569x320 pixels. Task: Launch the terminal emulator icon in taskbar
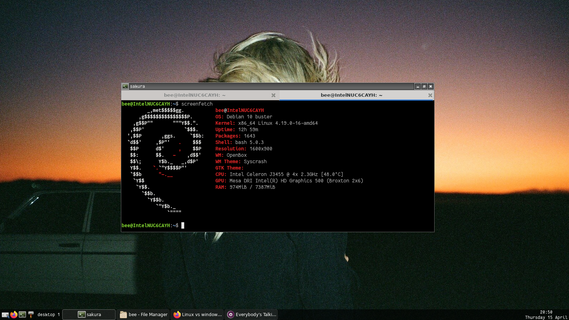pos(22,315)
